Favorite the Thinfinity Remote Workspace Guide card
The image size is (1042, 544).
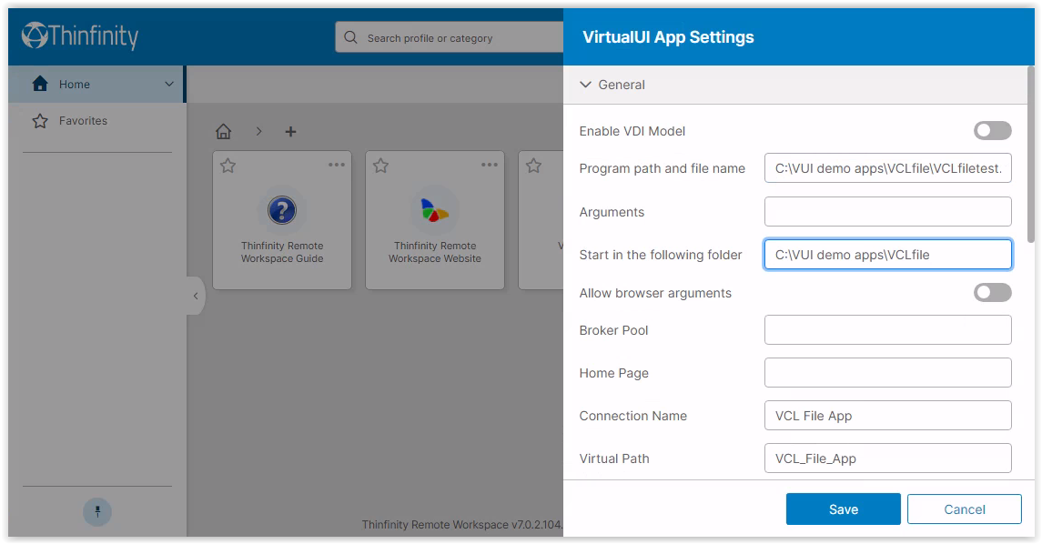click(x=228, y=166)
